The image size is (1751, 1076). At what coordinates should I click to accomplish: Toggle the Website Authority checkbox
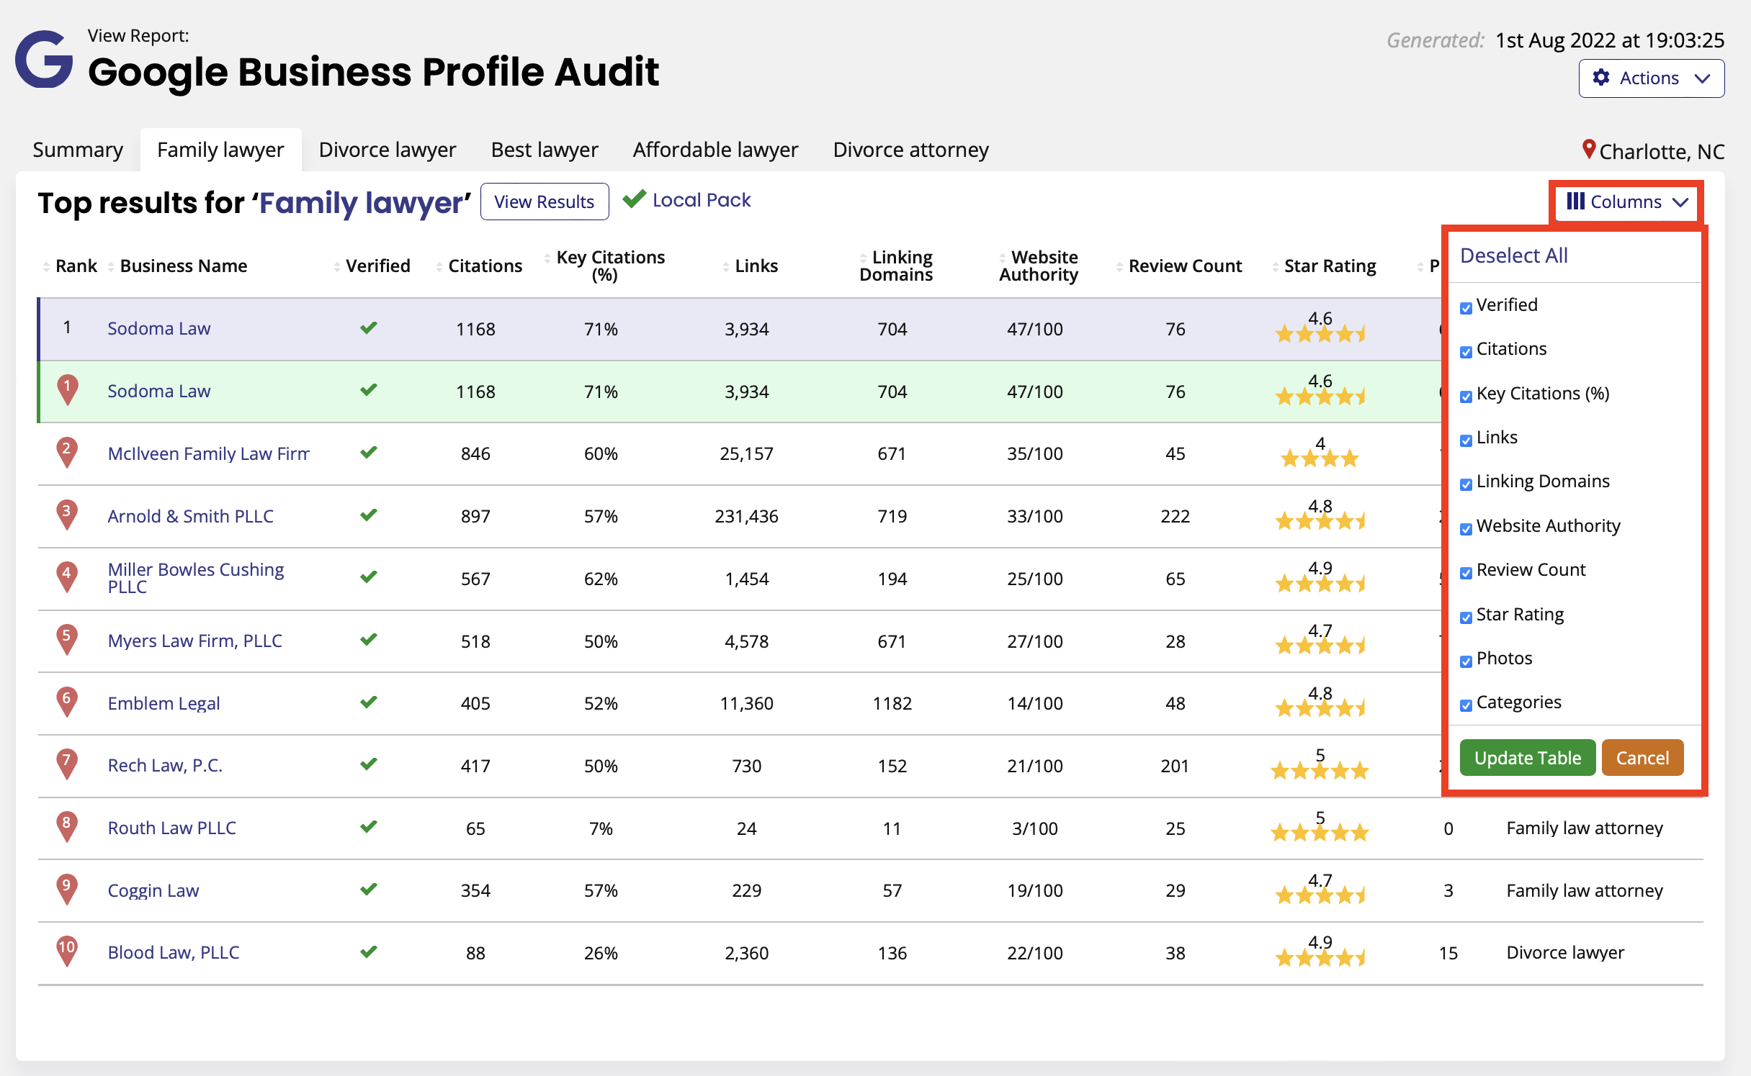click(x=1466, y=529)
